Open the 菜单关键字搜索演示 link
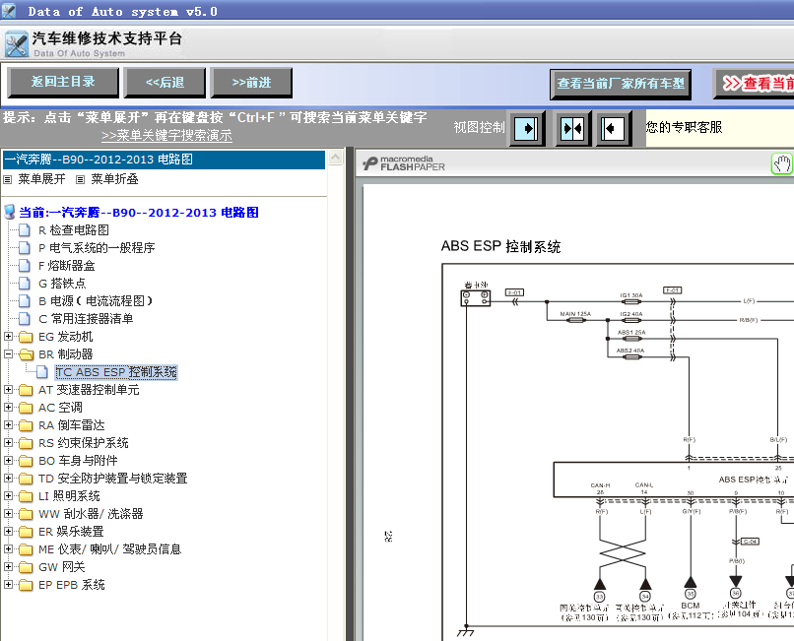 (x=166, y=136)
